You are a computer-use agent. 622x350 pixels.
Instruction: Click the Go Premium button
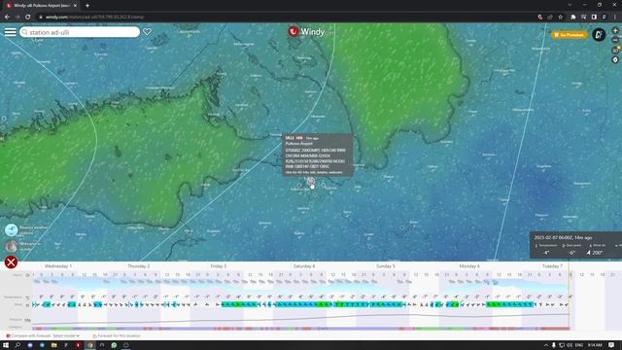tap(570, 35)
